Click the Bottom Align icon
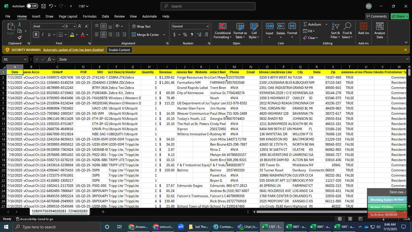The width and height of the screenshot is (412, 232). 110,26
